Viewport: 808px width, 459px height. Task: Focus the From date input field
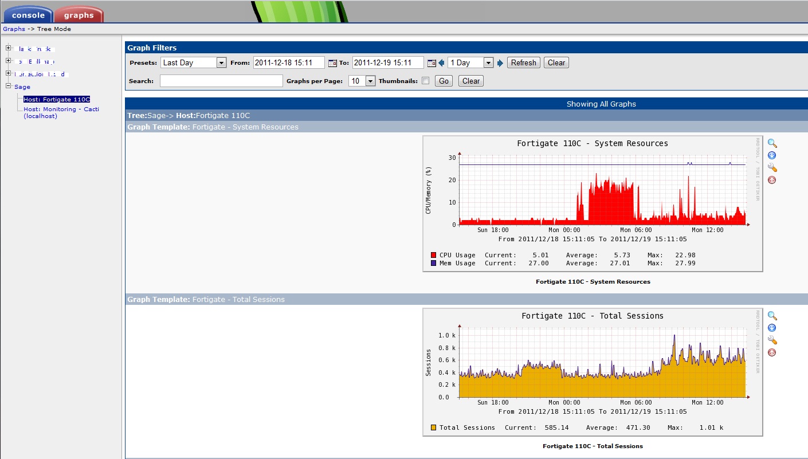289,62
